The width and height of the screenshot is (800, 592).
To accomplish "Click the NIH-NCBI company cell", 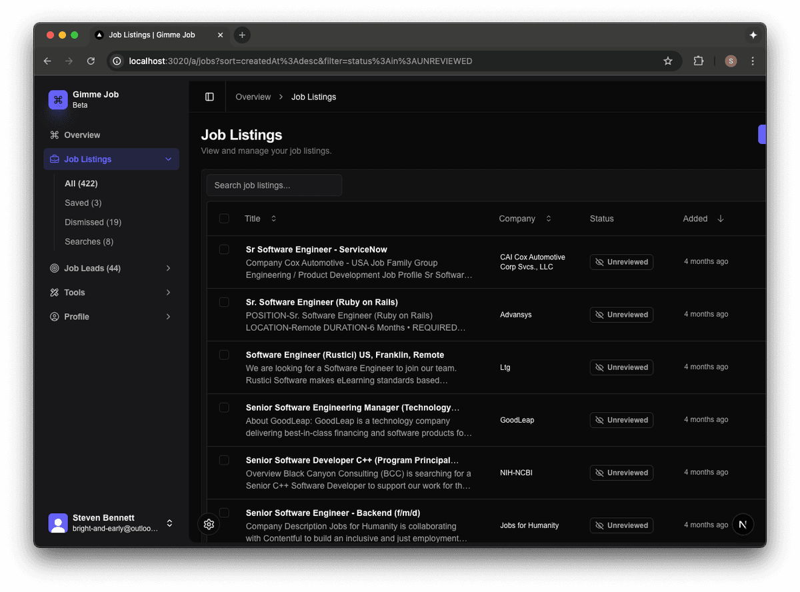I will (x=517, y=473).
